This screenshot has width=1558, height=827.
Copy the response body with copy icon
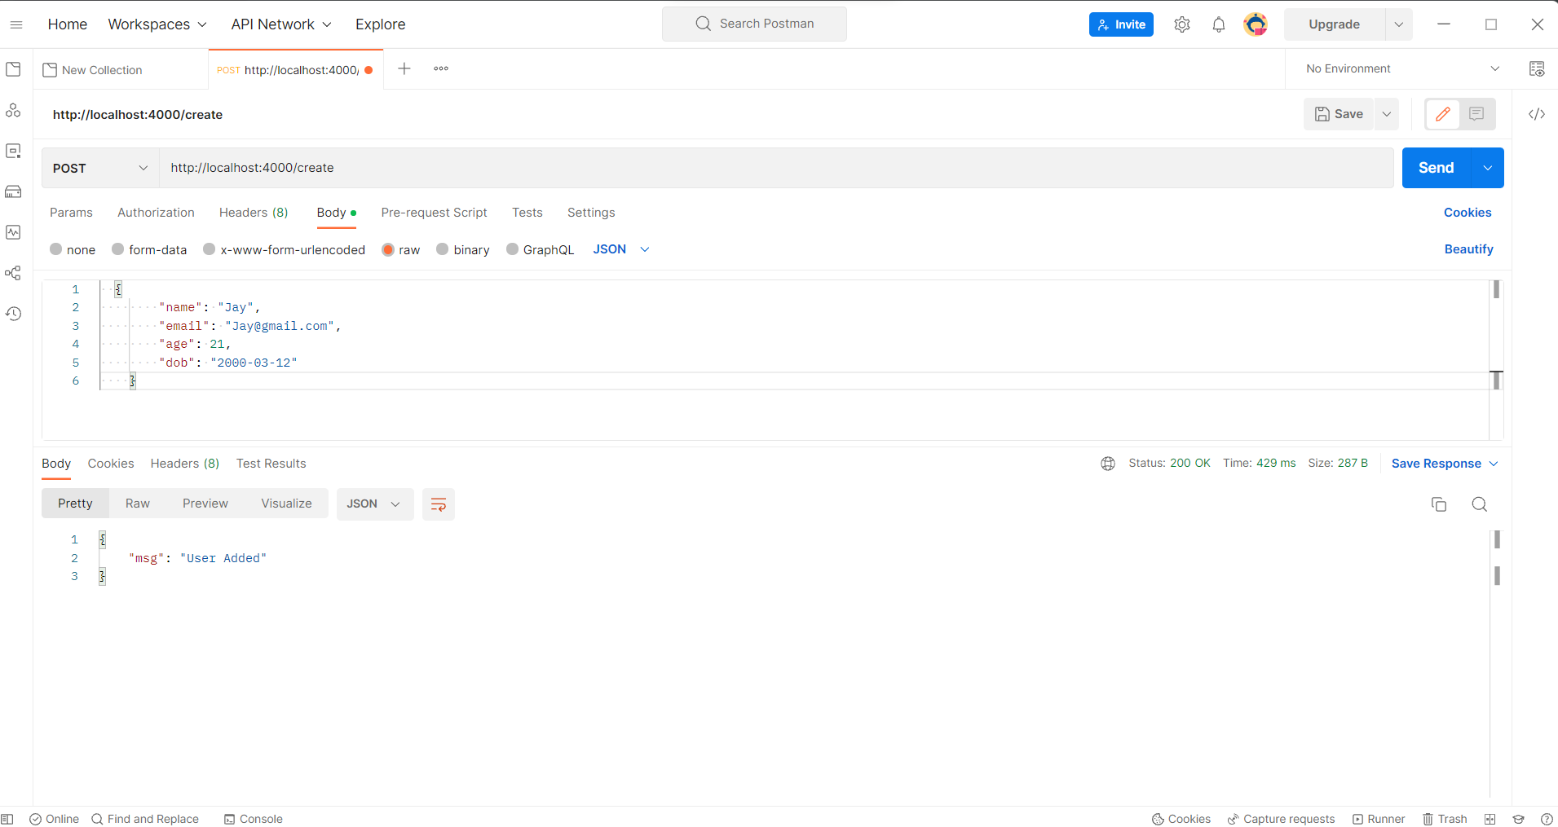[x=1438, y=504]
